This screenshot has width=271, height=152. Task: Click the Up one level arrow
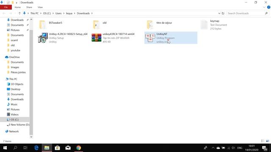[x=19, y=13]
